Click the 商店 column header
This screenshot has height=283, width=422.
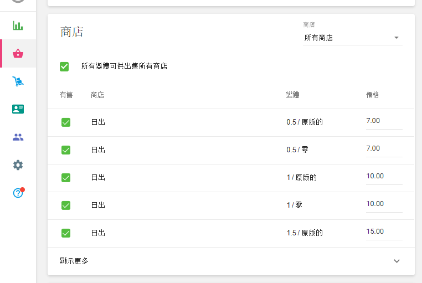[97, 95]
